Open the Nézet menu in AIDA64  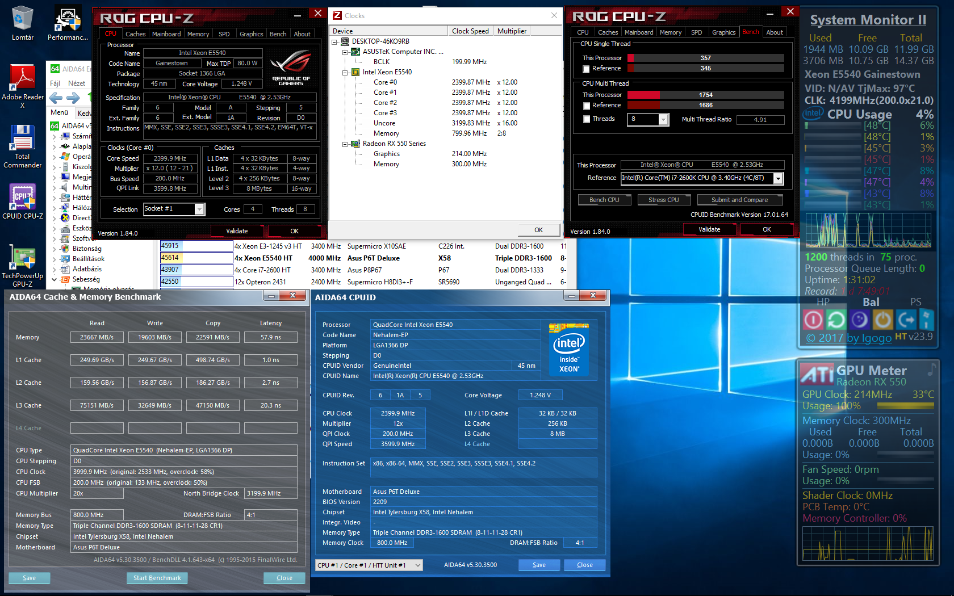(77, 83)
